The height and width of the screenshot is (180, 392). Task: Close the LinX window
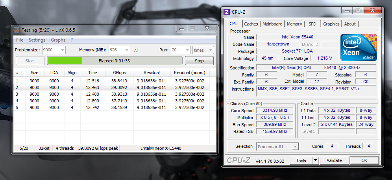pos(207,29)
